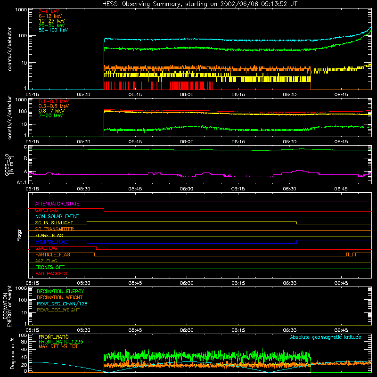Image resolution: width=377 pixels, height=377 pixels.
Task: Select the 6-12 keV legend label
Action: [x=50, y=16]
